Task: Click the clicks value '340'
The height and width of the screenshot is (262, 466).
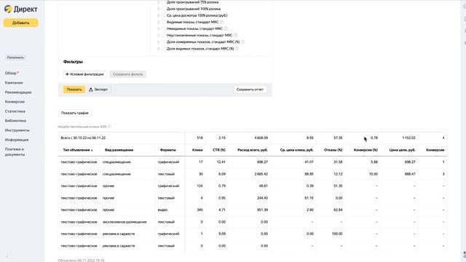Action: coord(200,210)
